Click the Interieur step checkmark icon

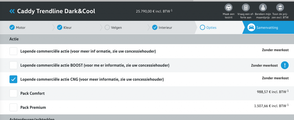pyautogui.click(x=155, y=28)
